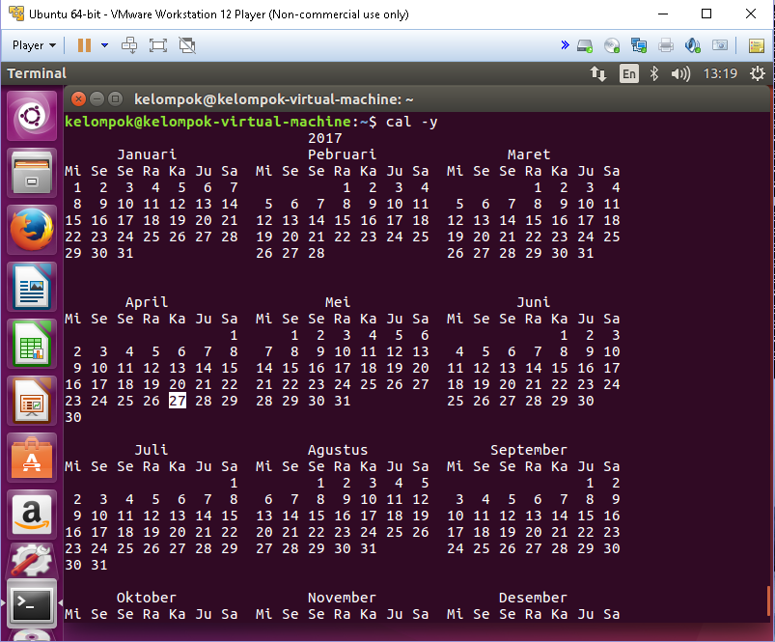Click the removable drive device icon
This screenshot has width=775, height=642.
(x=720, y=46)
